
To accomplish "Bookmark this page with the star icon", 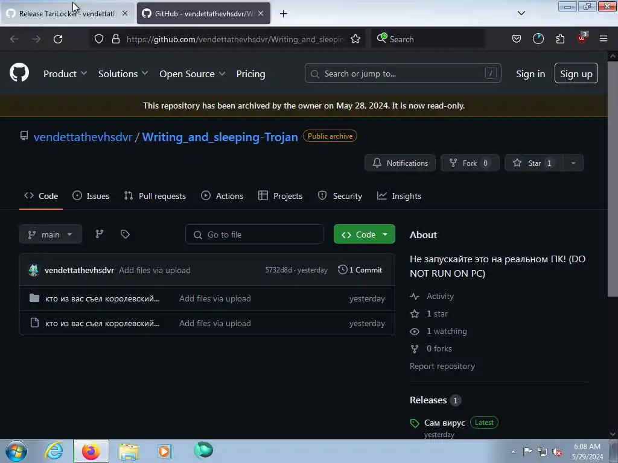I will (355, 39).
